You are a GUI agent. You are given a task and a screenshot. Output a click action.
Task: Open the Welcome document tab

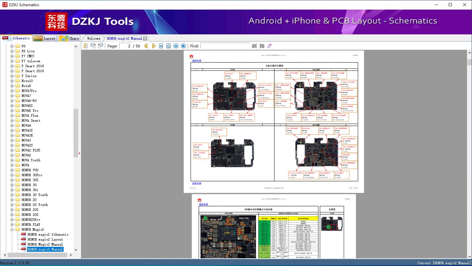[93, 38]
